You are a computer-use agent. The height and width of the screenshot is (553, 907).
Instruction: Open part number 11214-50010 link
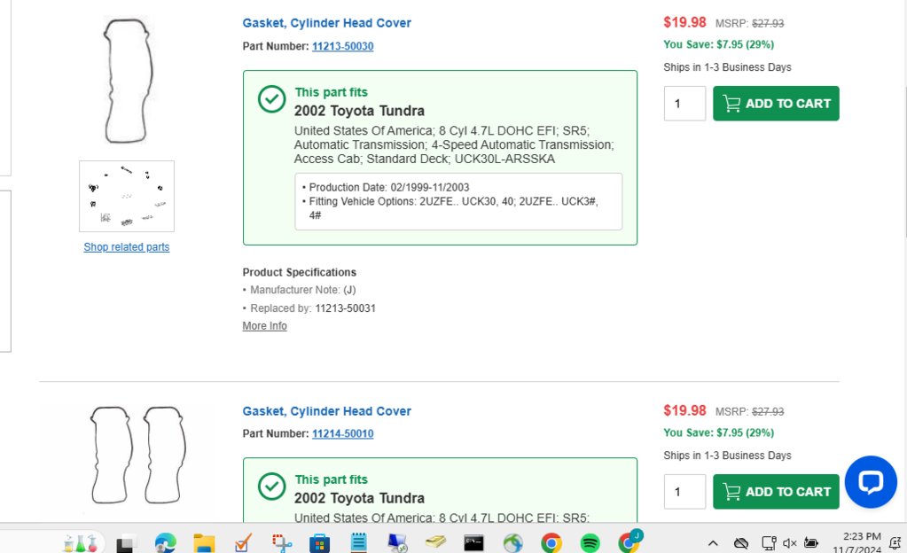pos(343,434)
